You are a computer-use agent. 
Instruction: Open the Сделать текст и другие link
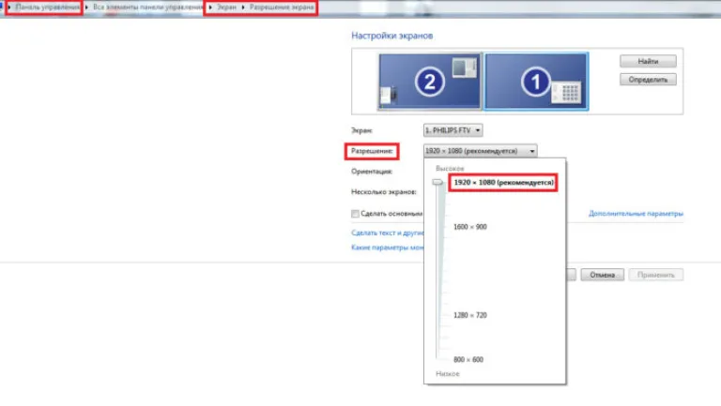[x=387, y=233]
